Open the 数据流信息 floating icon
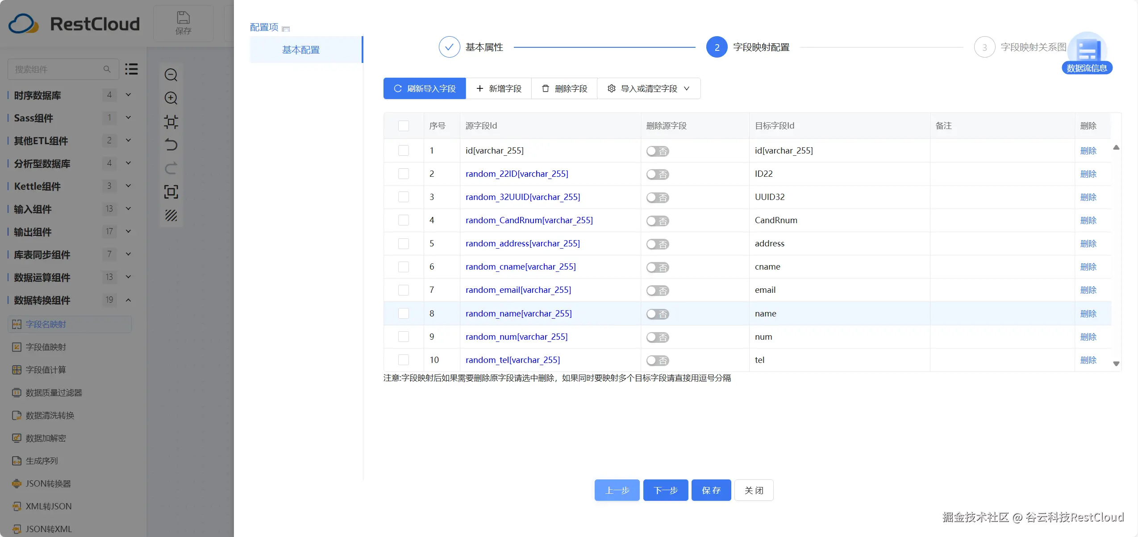 point(1087,53)
